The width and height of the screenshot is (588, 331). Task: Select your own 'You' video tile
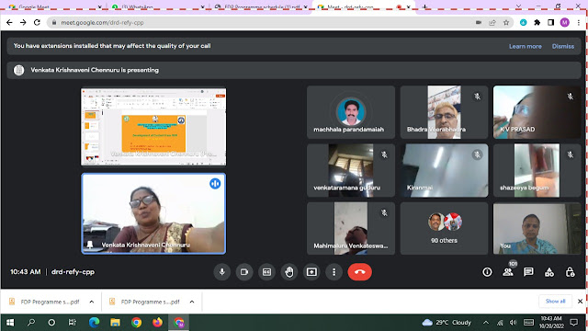537,229
